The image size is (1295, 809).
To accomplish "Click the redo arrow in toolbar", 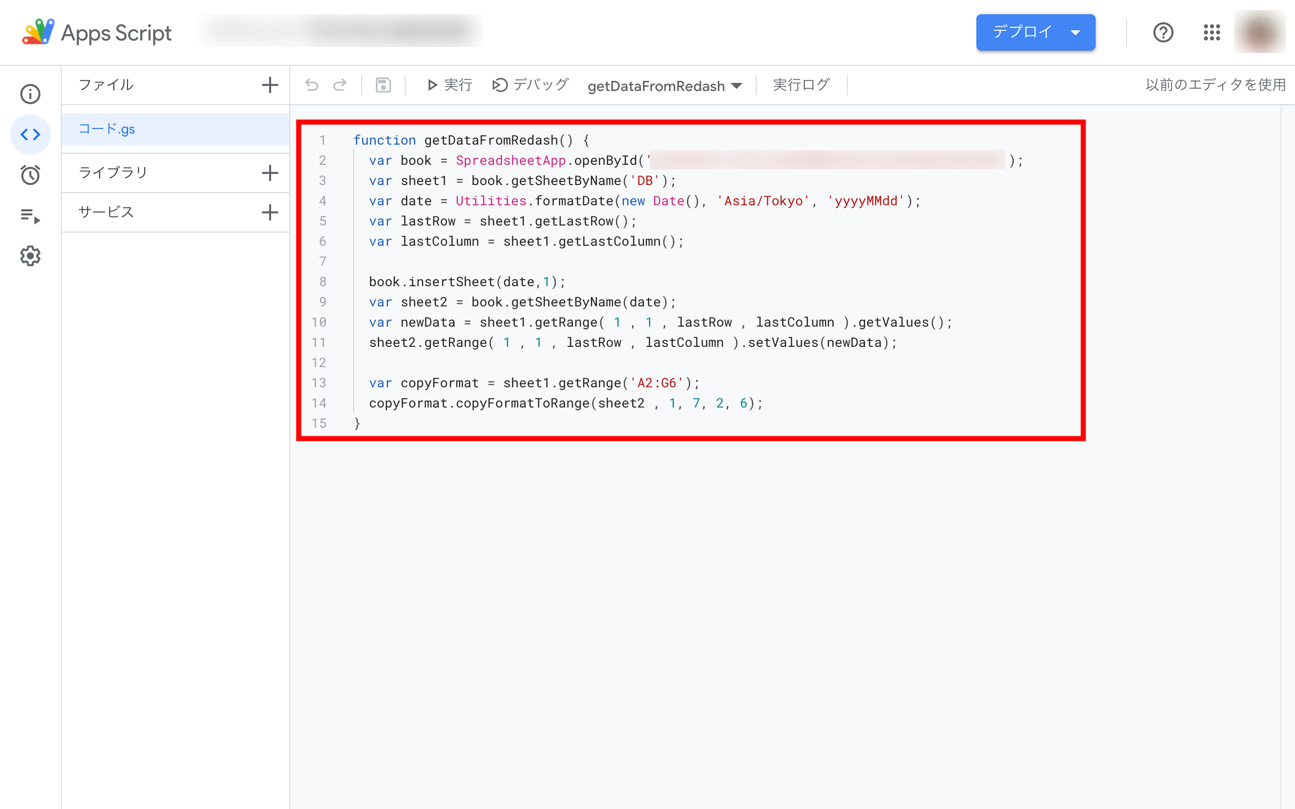I will 340,85.
